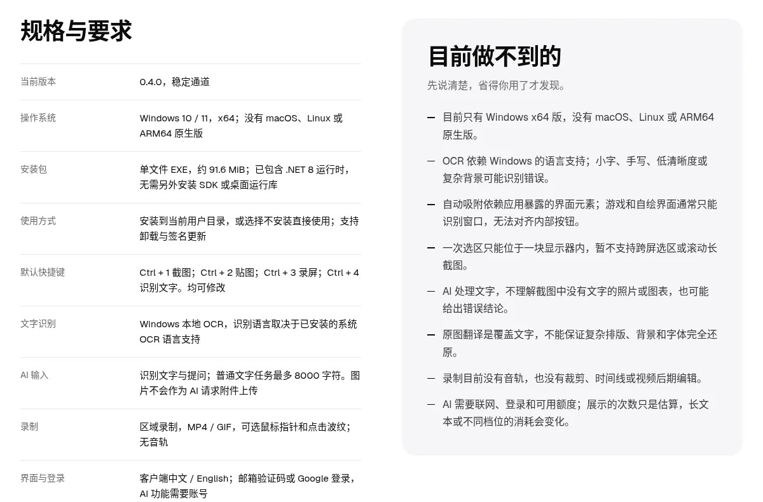Click text starting 单文件 EXE，约 91.6 MiB
Image resolution: width=763 pixels, height=502 pixels.
[x=245, y=177]
